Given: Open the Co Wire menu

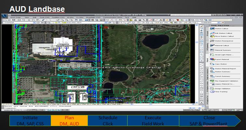Looking at the screenshot, I should tap(79, 17).
